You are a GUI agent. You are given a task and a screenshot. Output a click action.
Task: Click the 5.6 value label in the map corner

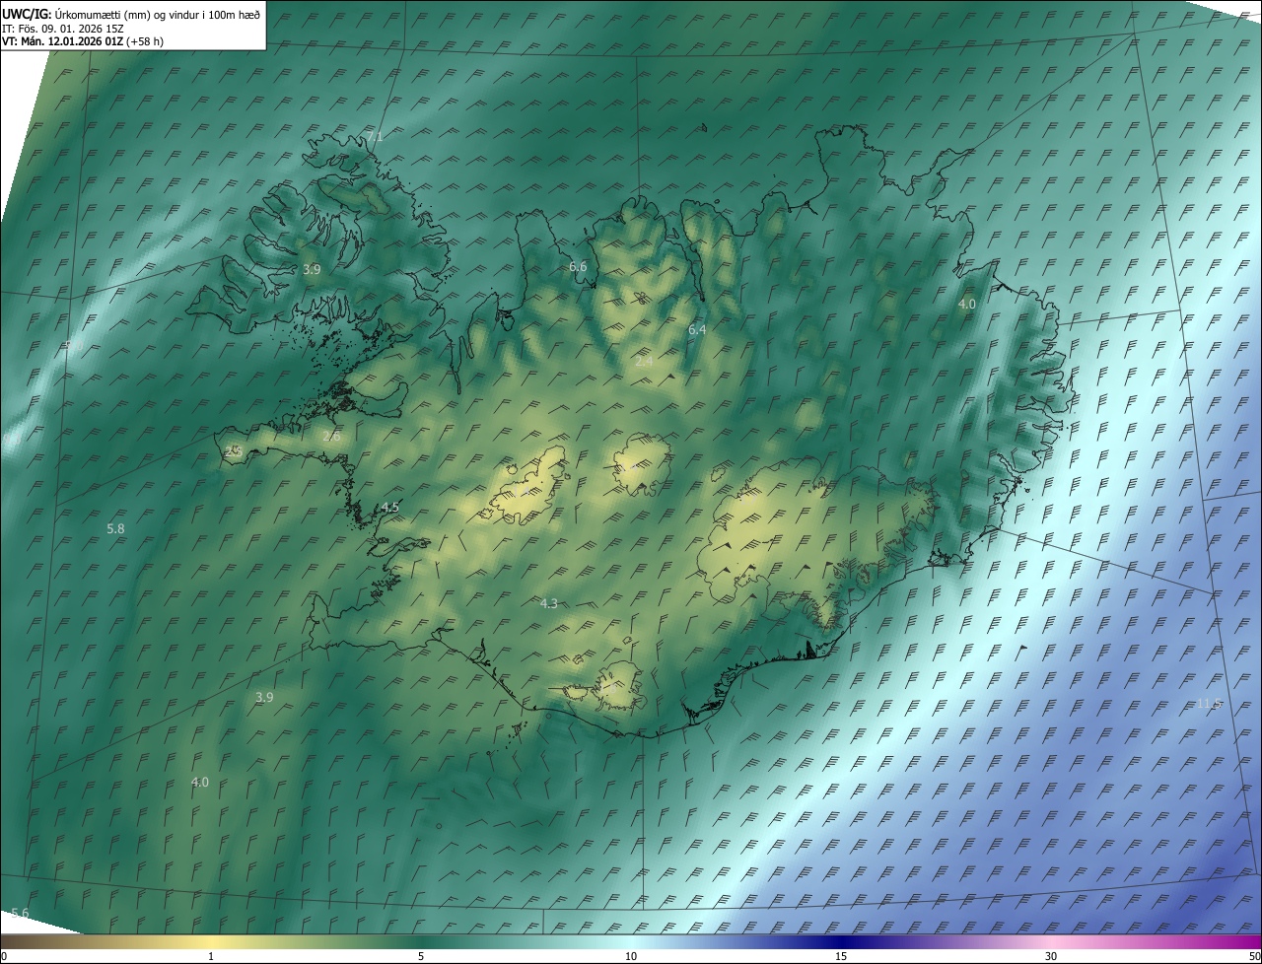click(20, 914)
